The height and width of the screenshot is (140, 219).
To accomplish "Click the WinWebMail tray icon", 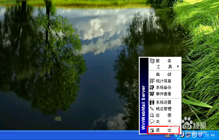I will pos(183,135).
